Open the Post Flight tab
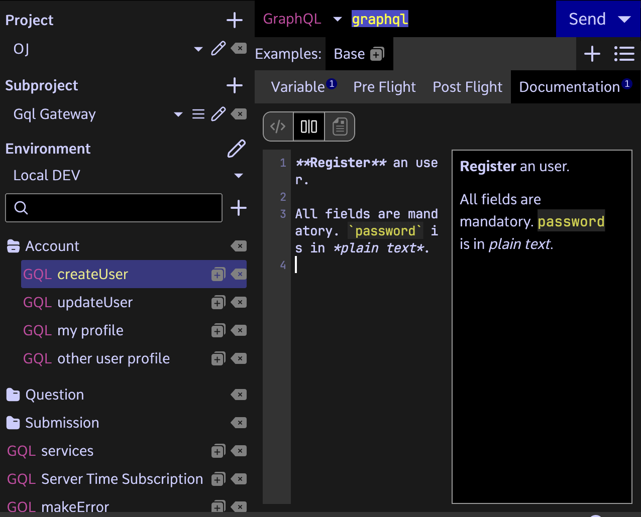 tap(467, 87)
